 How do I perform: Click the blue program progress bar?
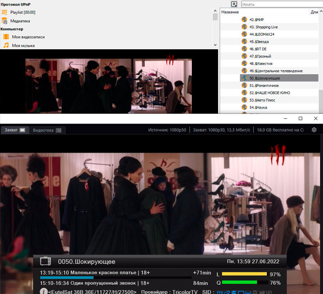pos(67,278)
